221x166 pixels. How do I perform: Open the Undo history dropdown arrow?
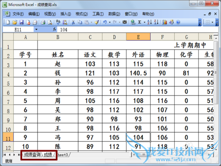coord(110,22)
